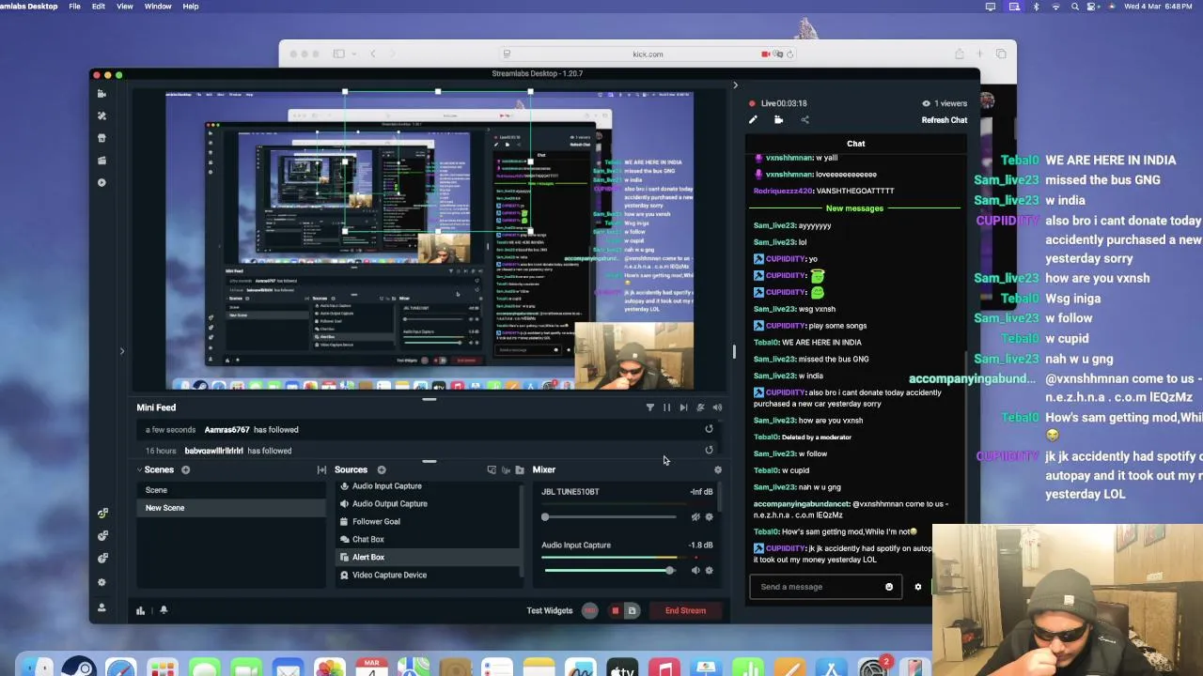1203x676 pixels.
Task: Adjust the JBL TUNE510BT volume slider
Action: (609, 516)
